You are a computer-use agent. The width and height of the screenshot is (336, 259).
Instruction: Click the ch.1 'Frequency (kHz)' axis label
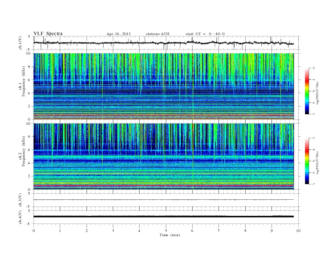coord(24,81)
